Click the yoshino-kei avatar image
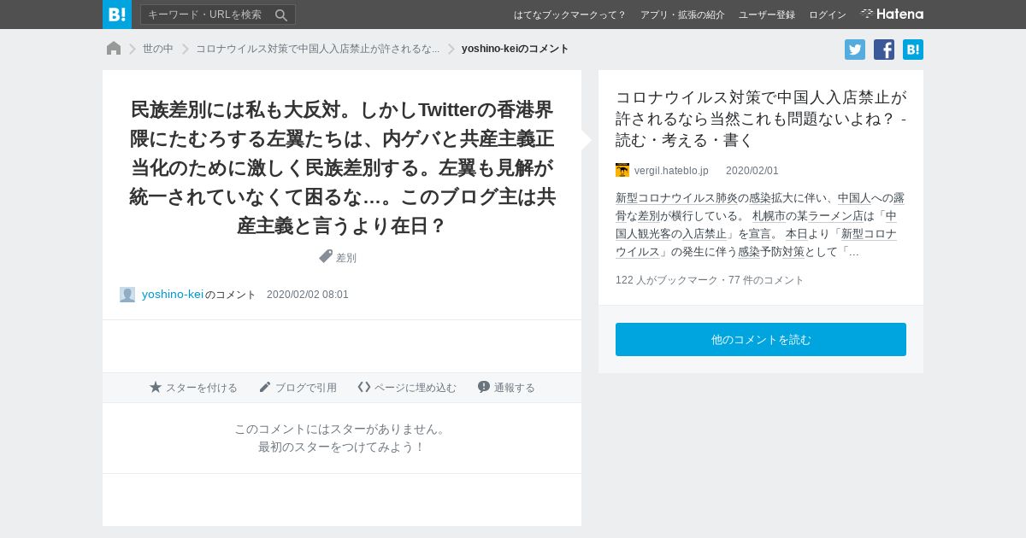 [x=127, y=295]
